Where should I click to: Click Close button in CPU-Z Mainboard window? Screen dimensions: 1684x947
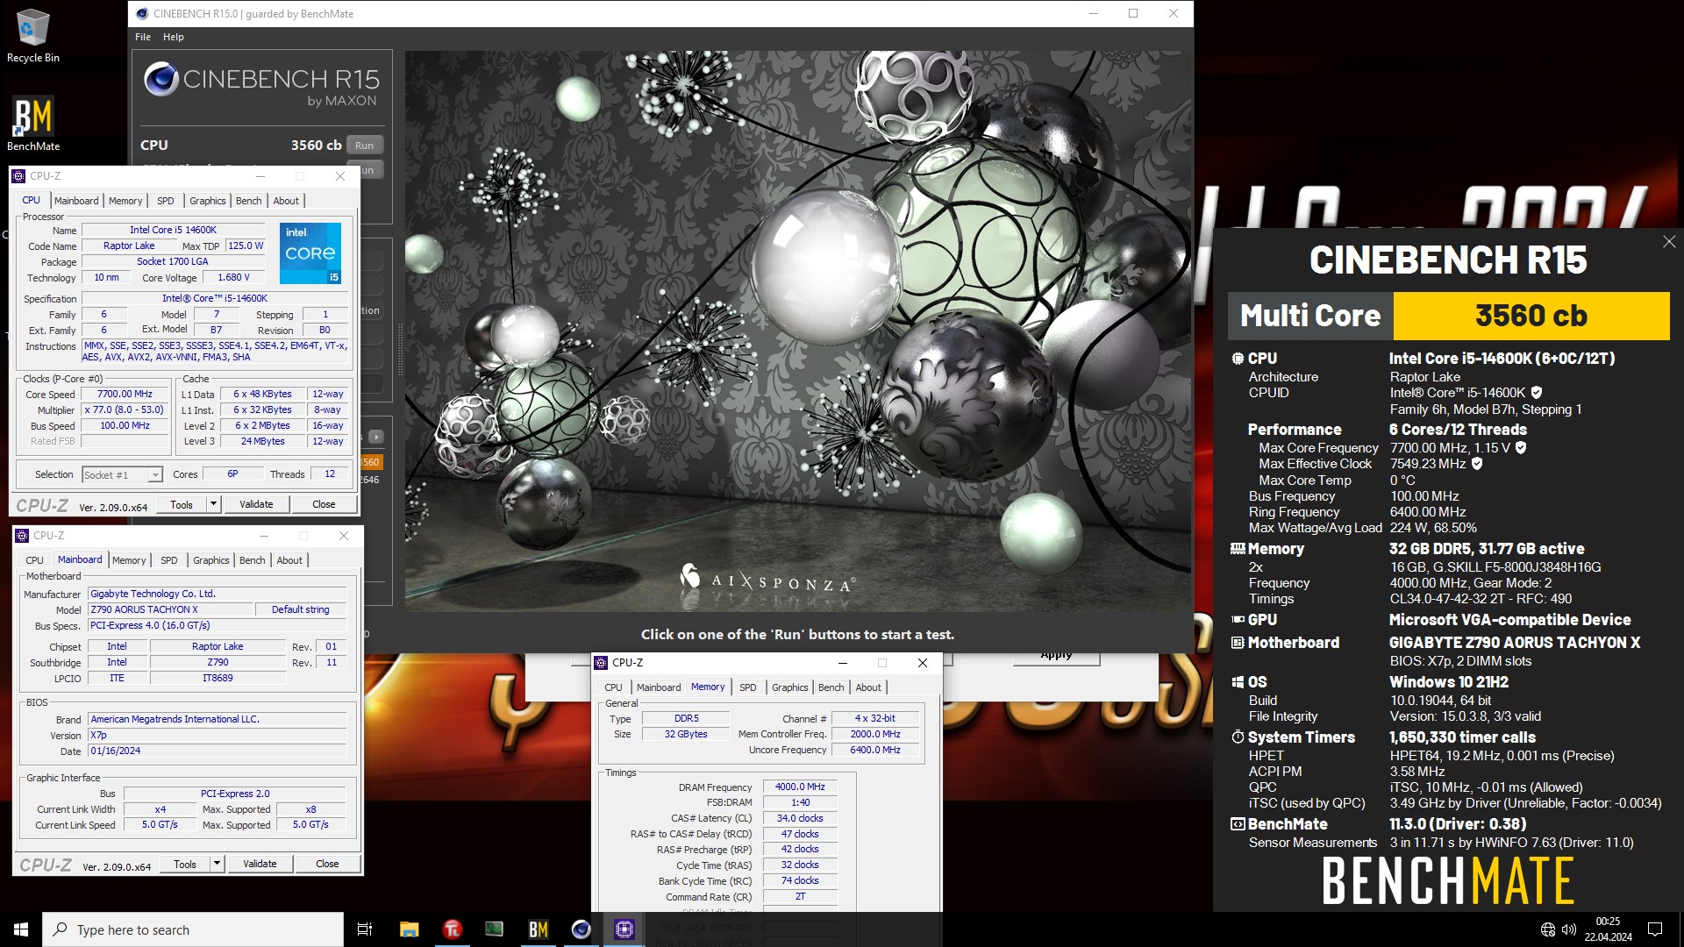(x=327, y=864)
